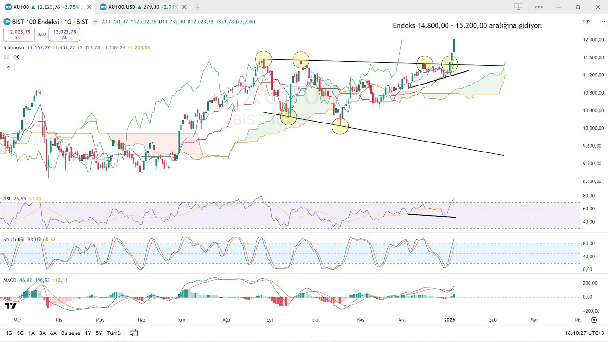The image size is (608, 342).
Task: Click the 12.000,00 price axis label
Action: coord(592,39)
